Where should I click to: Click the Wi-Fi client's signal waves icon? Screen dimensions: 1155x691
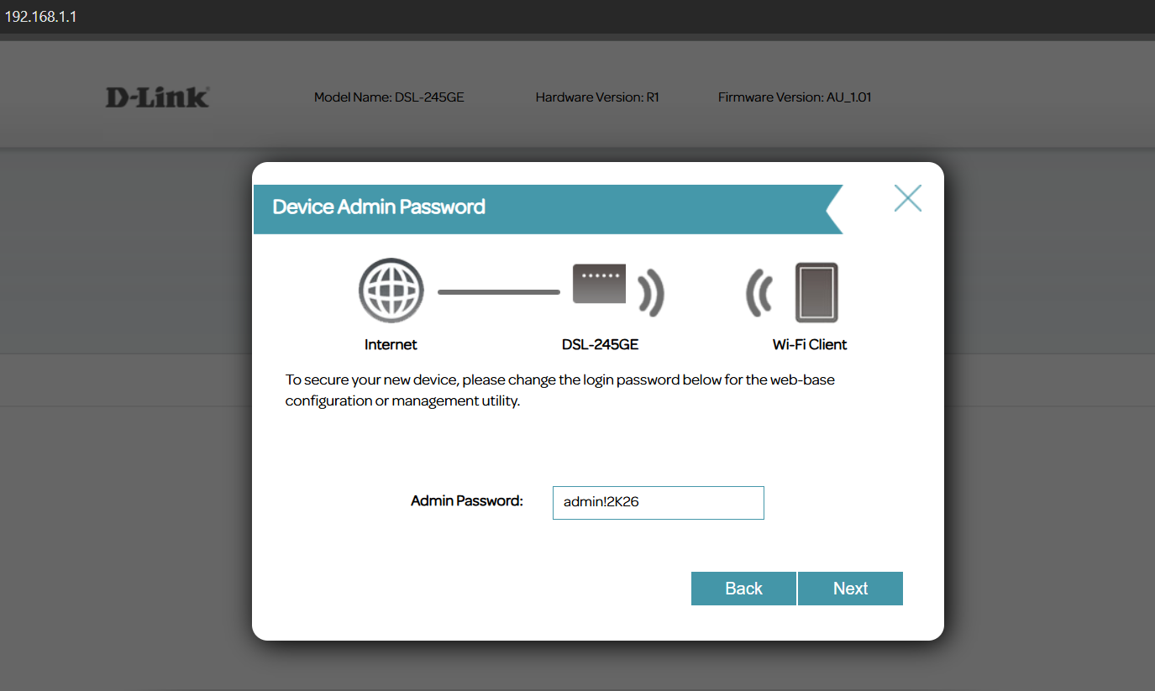tap(759, 292)
